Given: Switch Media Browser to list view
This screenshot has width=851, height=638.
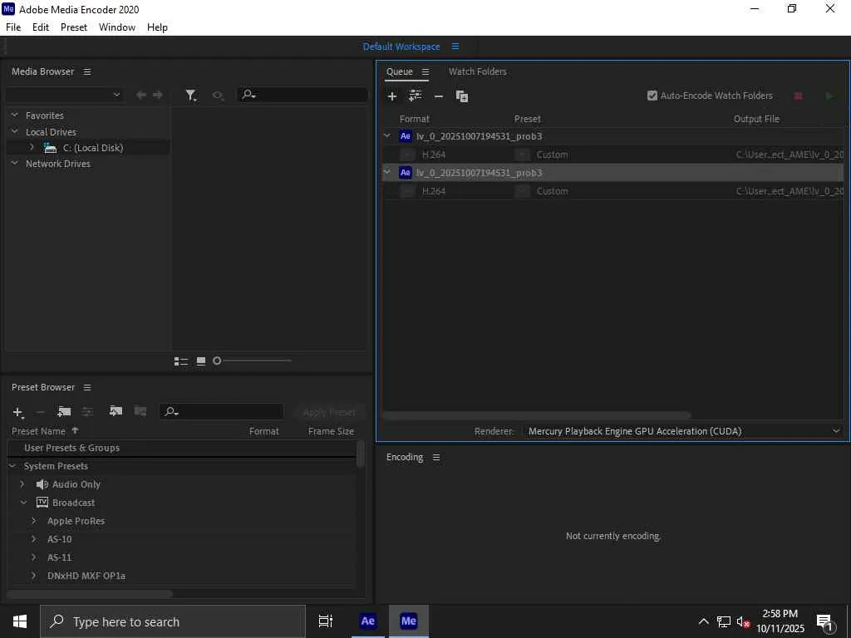Looking at the screenshot, I should click(180, 361).
